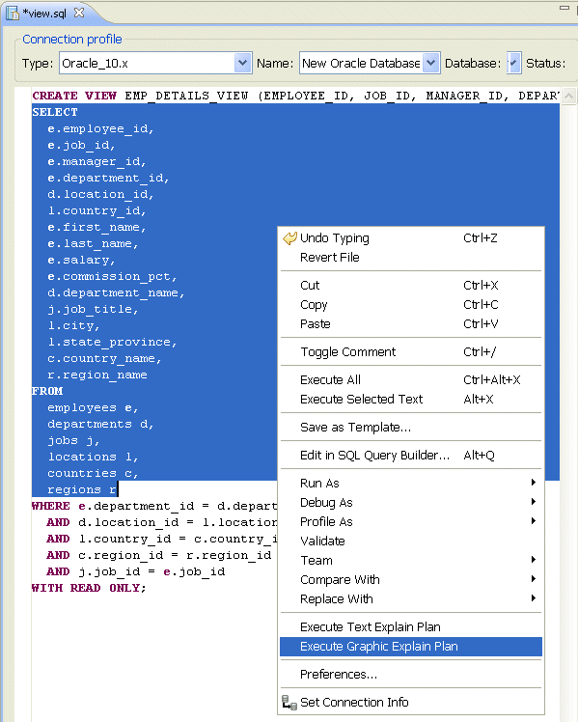Select Save as Template... entry

[411, 428]
